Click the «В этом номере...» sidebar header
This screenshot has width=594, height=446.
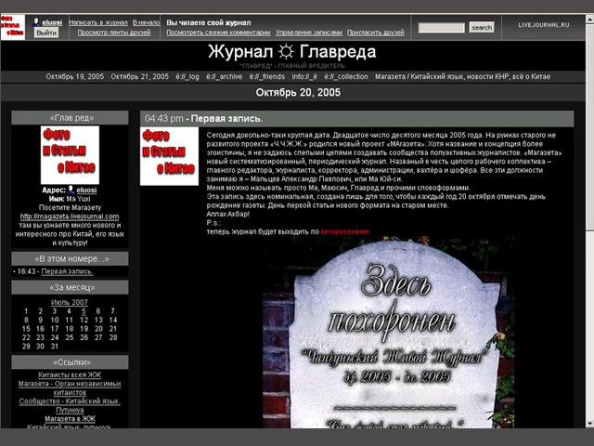pos(71,258)
